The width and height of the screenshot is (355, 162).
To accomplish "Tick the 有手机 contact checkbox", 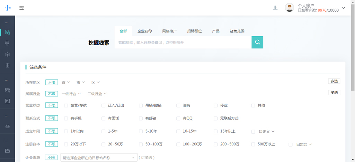I will tap(66, 118).
